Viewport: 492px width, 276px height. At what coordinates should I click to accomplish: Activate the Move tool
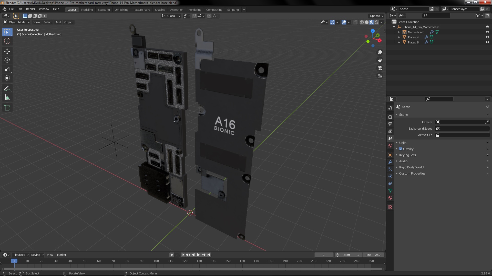[7, 51]
